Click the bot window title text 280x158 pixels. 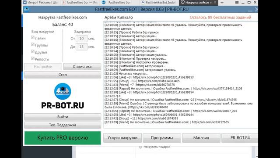[x=142, y=9]
